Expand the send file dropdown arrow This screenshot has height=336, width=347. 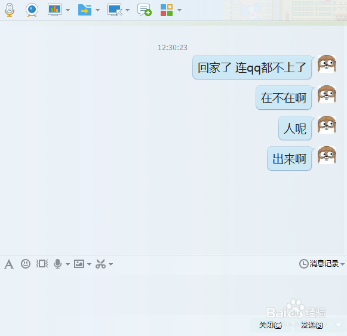pyautogui.click(x=97, y=10)
